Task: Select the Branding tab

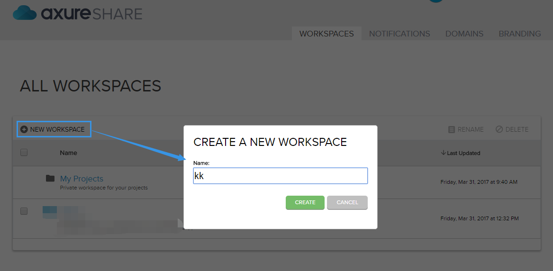Action: [519, 34]
